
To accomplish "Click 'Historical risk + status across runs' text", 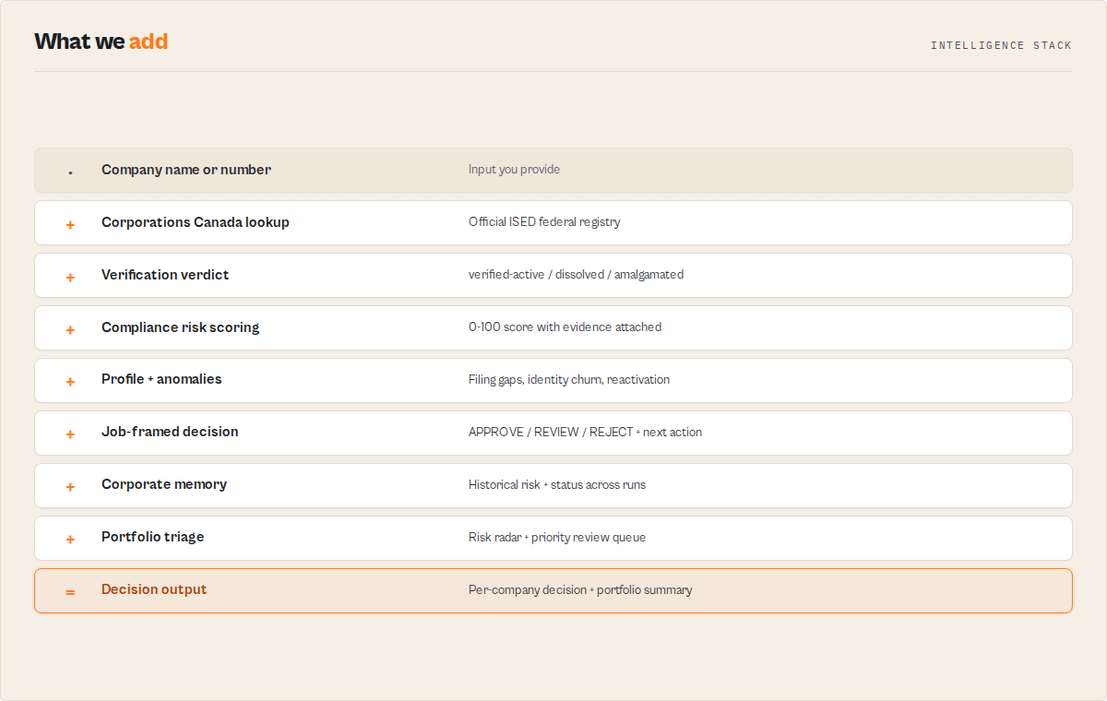I will click(557, 485).
